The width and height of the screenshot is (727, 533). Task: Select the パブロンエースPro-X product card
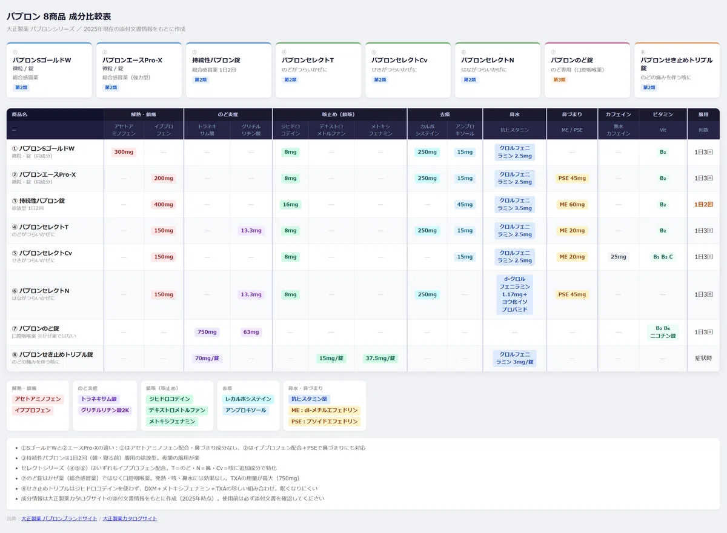139,70
